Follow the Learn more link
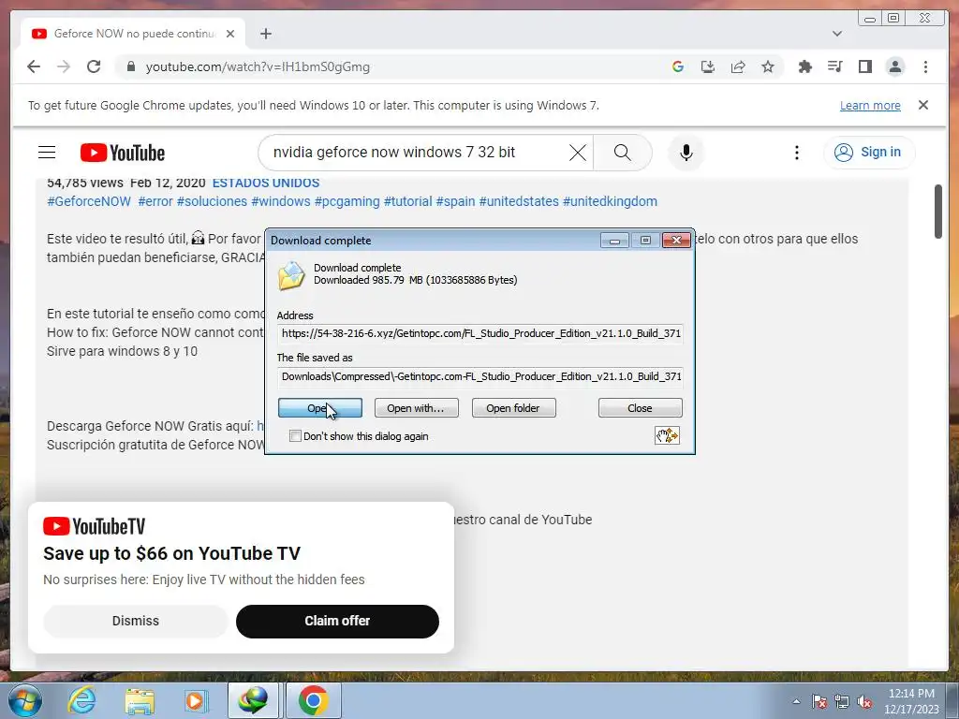This screenshot has width=959, height=719. [870, 105]
